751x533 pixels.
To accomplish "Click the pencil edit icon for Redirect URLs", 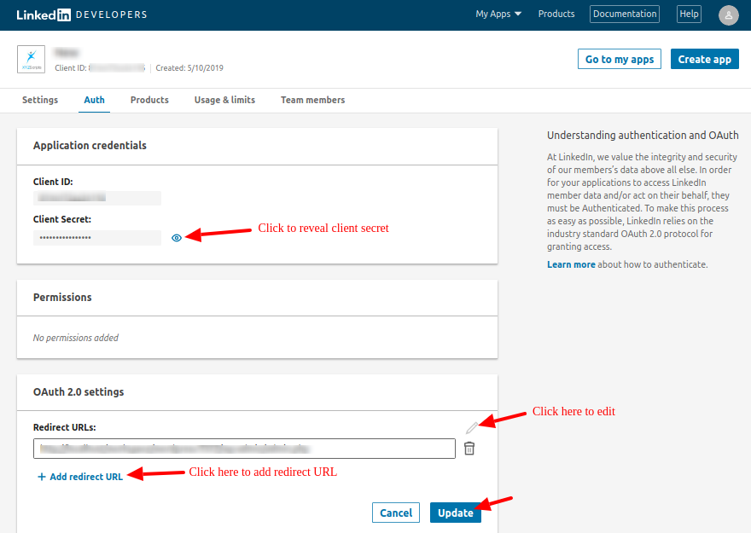I will [x=472, y=427].
